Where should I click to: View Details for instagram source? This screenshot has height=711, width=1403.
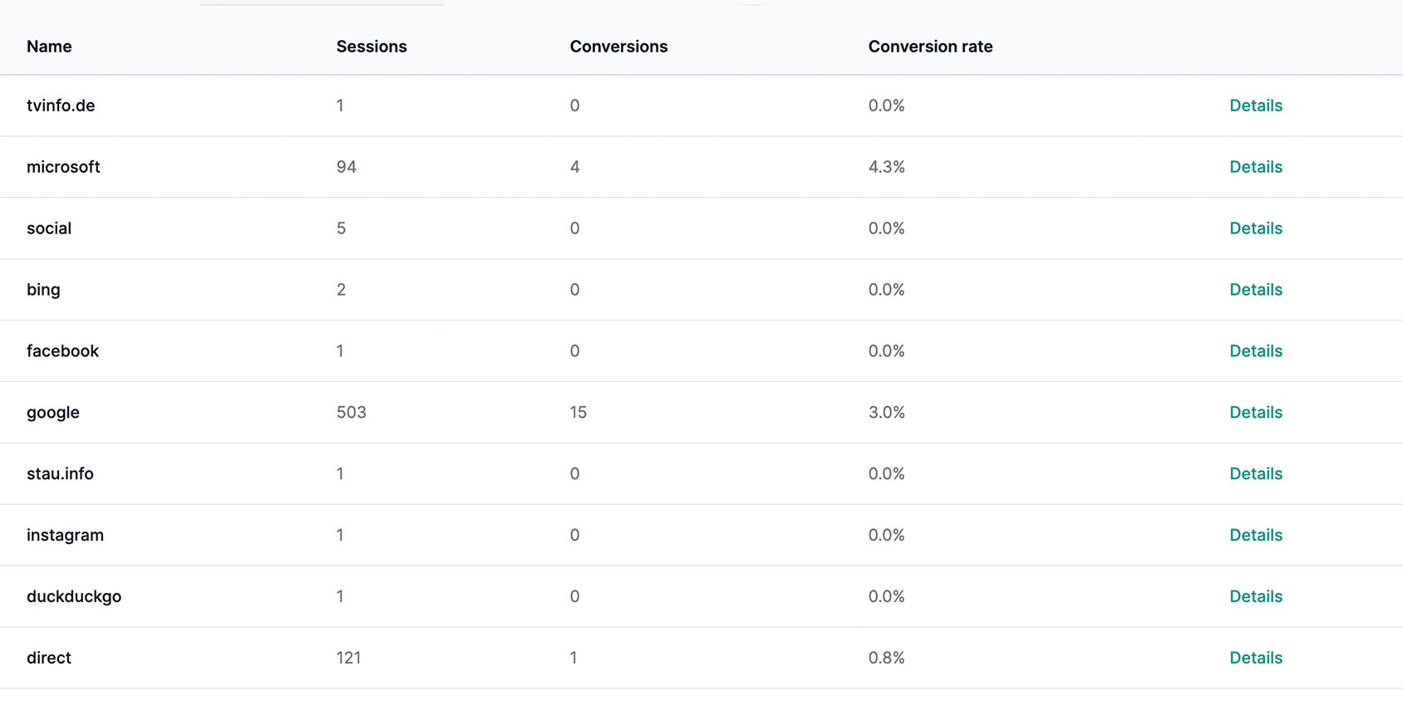coord(1255,536)
